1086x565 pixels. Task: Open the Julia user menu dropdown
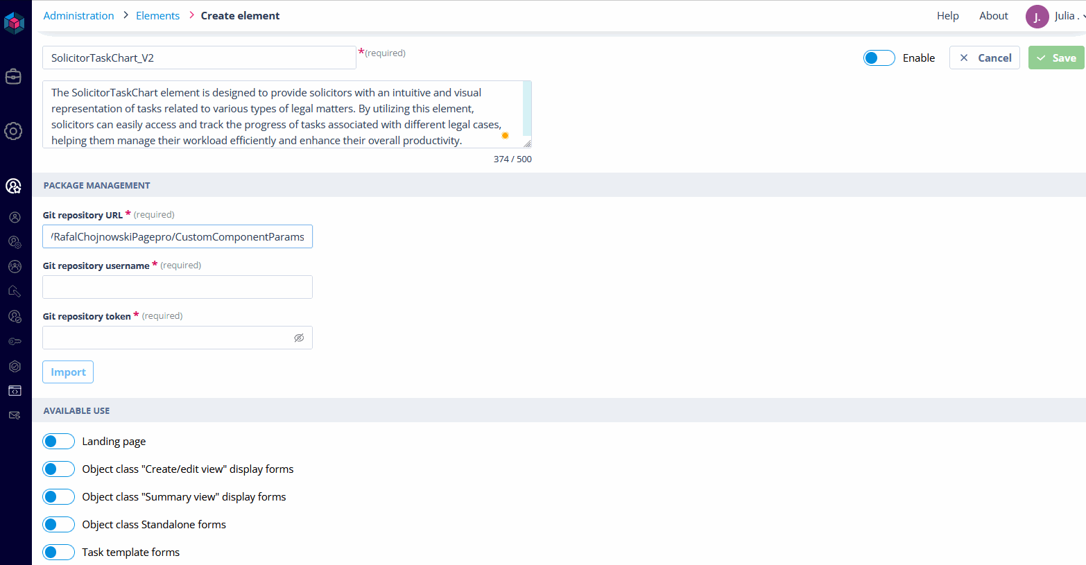pyautogui.click(x=1070, y=16)
